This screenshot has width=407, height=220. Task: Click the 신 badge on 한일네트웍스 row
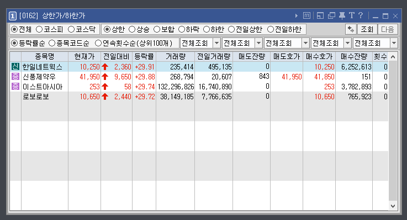point(15,67)
